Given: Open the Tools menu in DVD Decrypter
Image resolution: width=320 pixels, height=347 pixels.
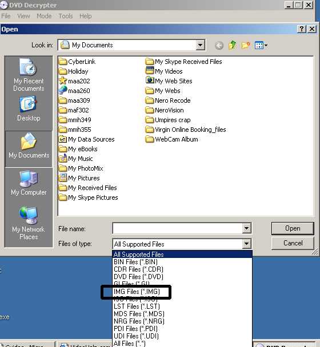Looking at the screenshot, I should click(66, 16).
